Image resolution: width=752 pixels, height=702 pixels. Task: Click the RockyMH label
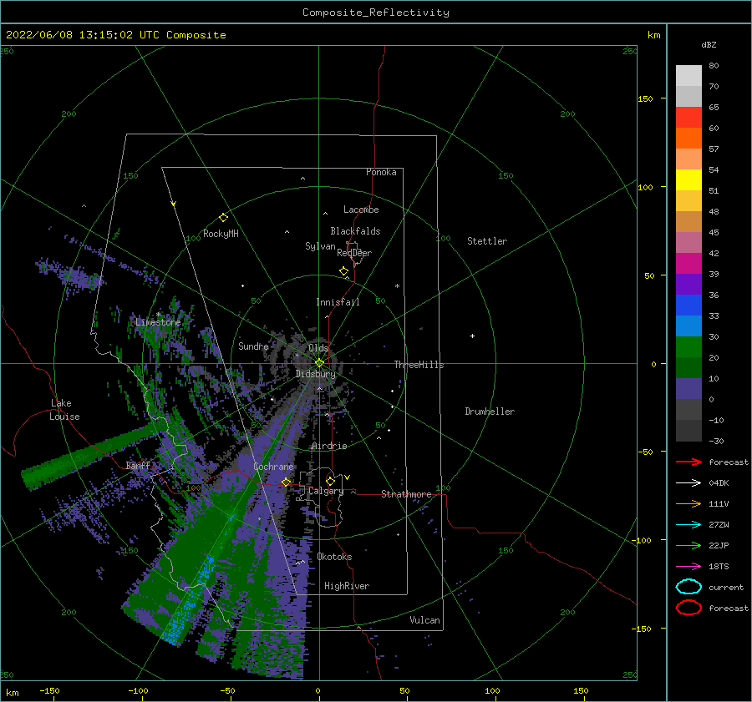(221, 234)
